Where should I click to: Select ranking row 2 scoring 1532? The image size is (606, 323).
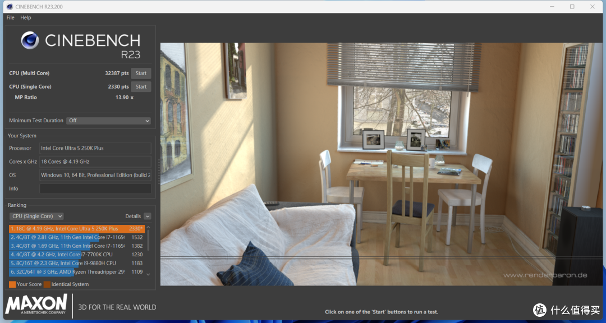tap(77, 237)
